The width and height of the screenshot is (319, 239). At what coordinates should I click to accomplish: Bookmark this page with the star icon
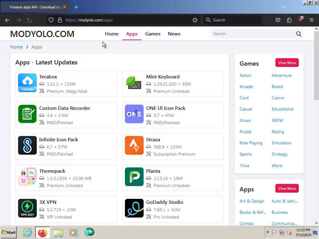195,20
